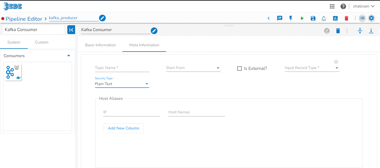
Task: Open the pipeline comments chat icon
Action: (280, 18)
